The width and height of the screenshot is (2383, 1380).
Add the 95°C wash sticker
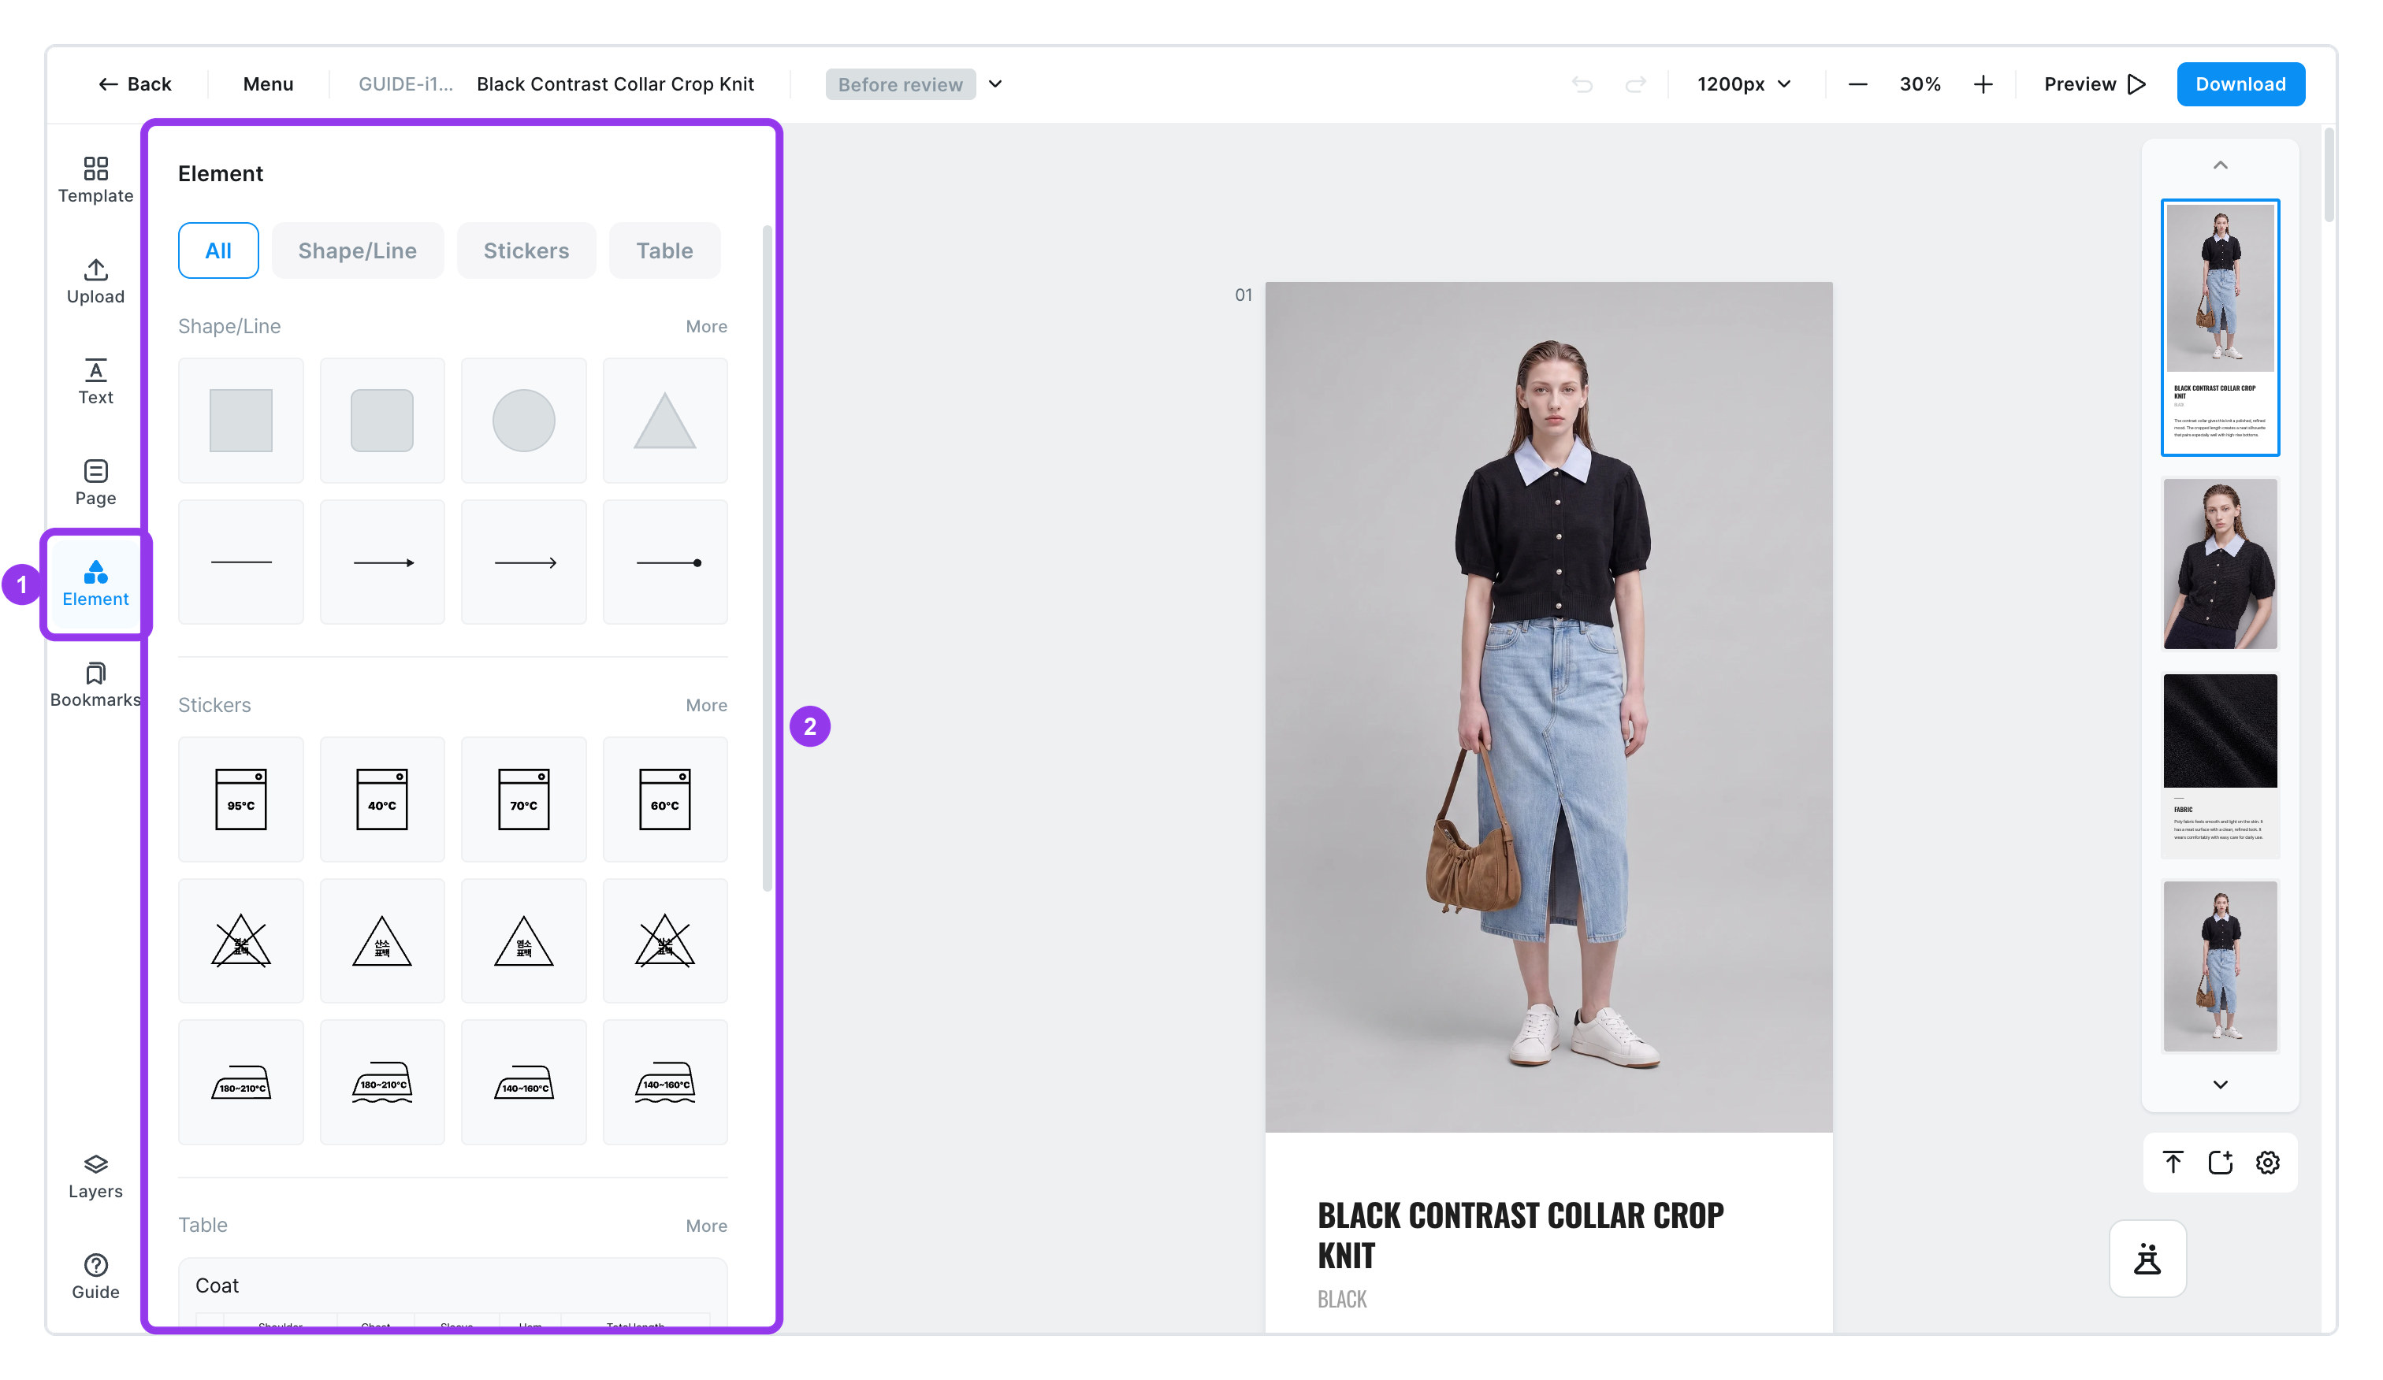pos(241,799)
